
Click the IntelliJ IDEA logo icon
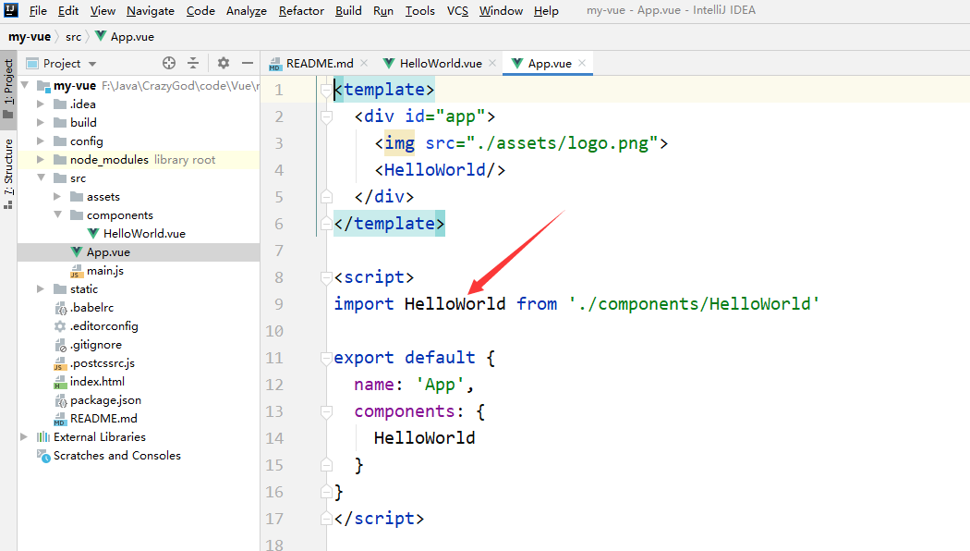click(11, 10)
